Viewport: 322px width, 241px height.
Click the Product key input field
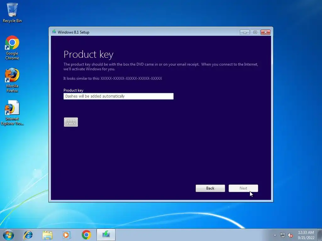click(x=119, y=96)
